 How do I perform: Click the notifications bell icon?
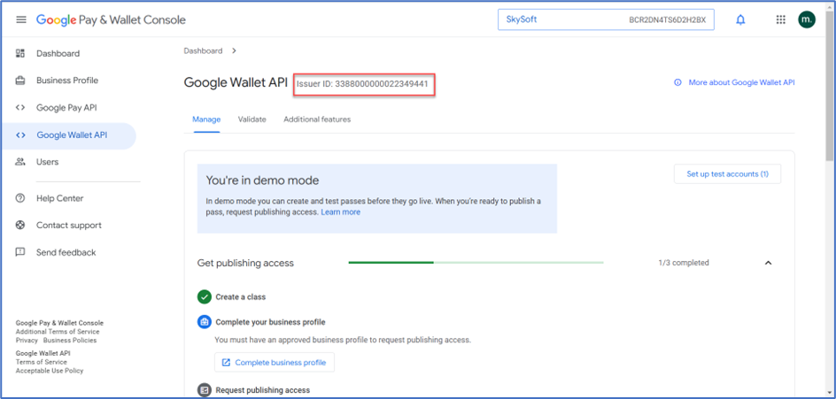740,19
